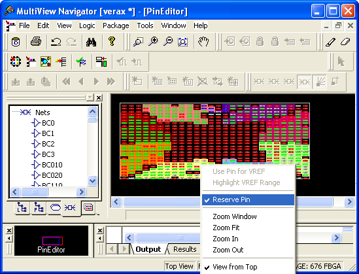Open the File menu

tap(24, 26)
